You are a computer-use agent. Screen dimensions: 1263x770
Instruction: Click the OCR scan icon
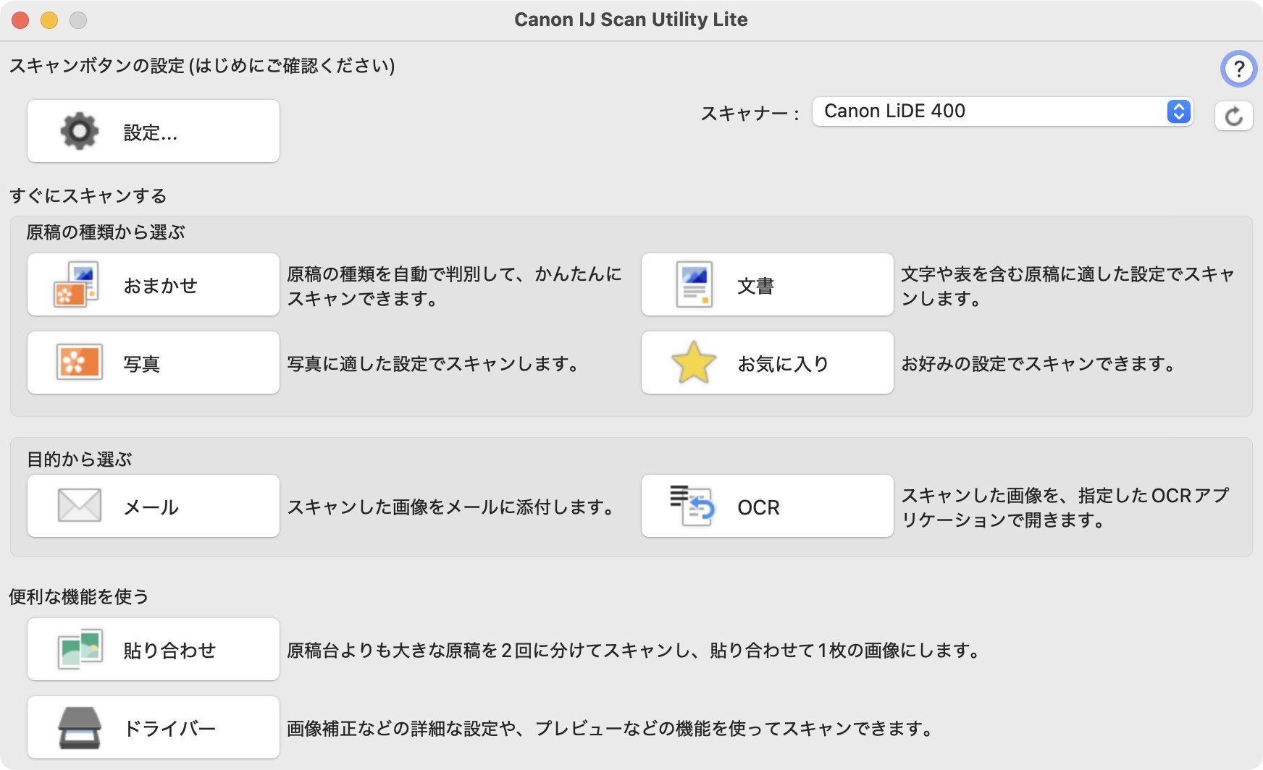pyautogui.click(x=693, y=505)
